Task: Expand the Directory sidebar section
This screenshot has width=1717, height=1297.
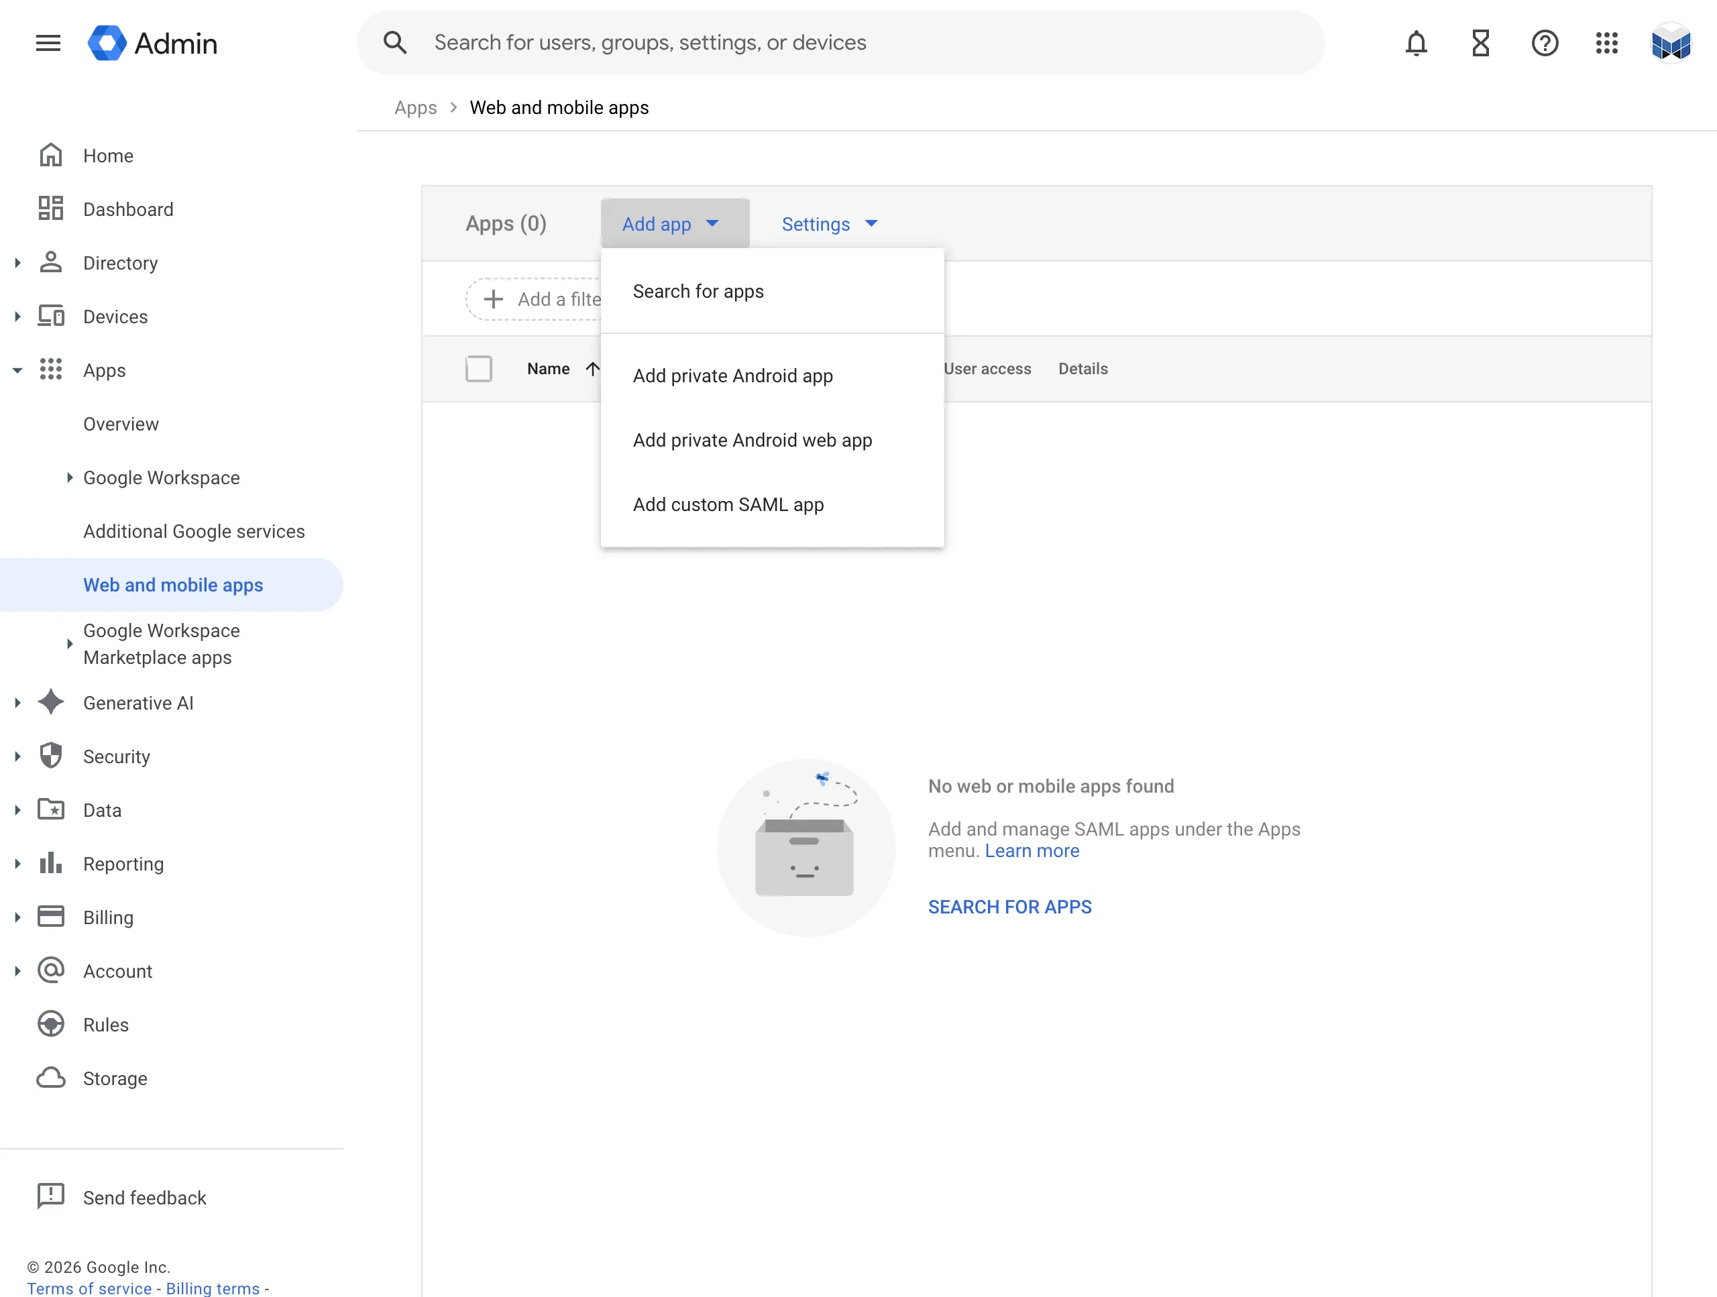Action: [17, 262]
